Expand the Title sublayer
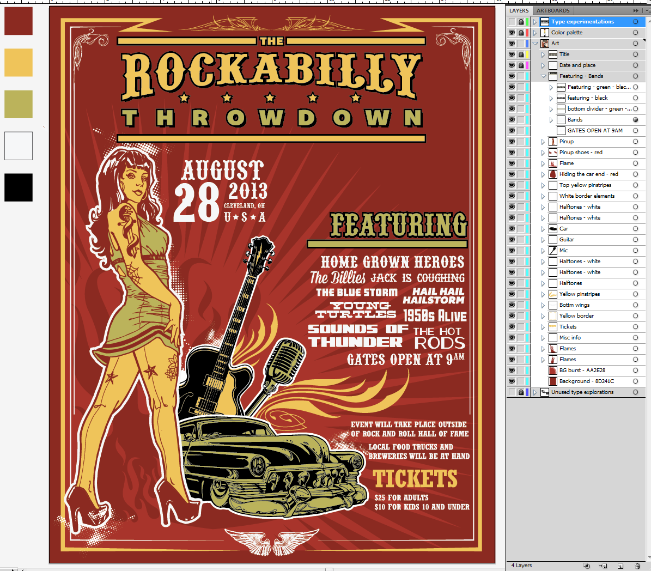This screenshot has width=651, height=571. point(543,54)
